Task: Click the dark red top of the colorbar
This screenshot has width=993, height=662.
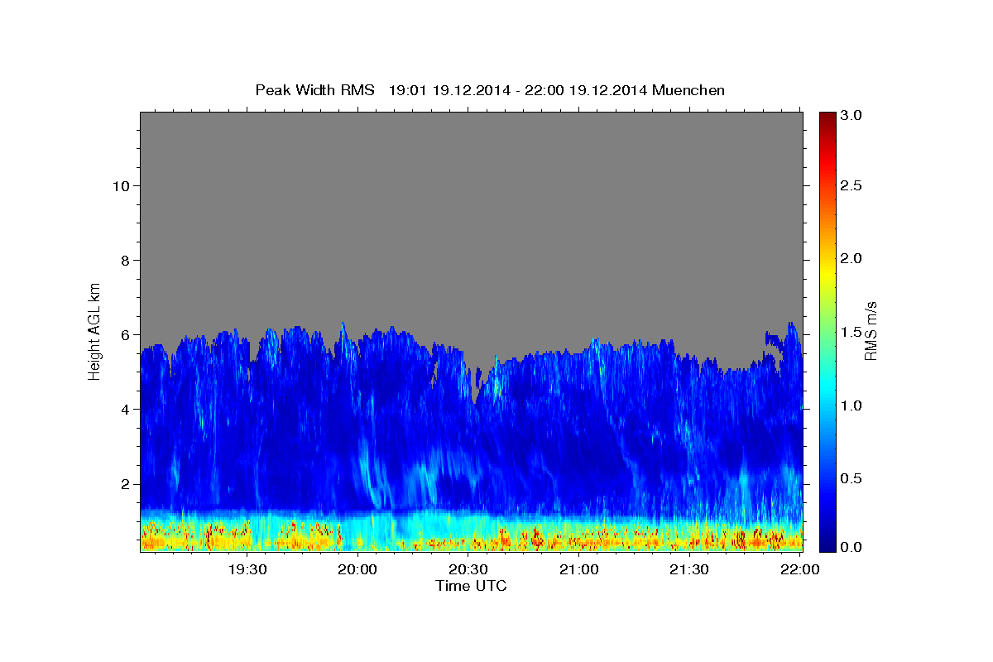Action: point(827,120)
